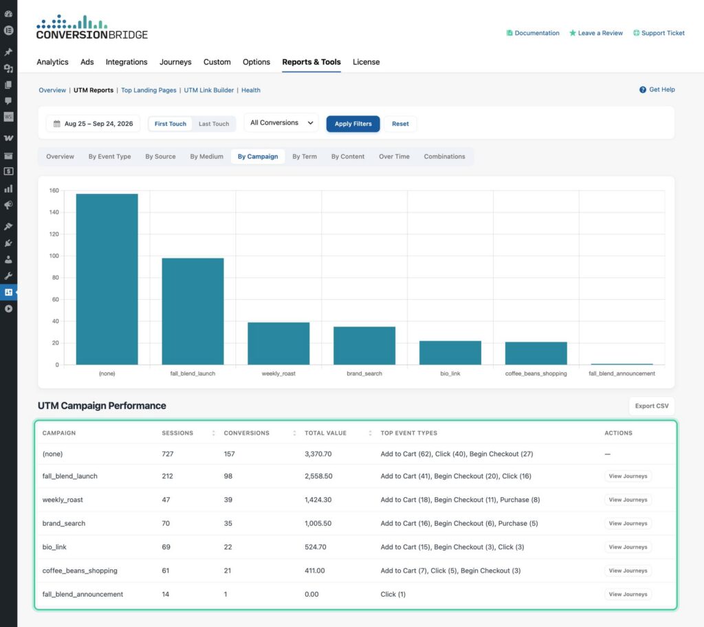The height and width of the screenshot is (627, 704).
Task: Open the Journeys main tab
Action: [175, 62]
